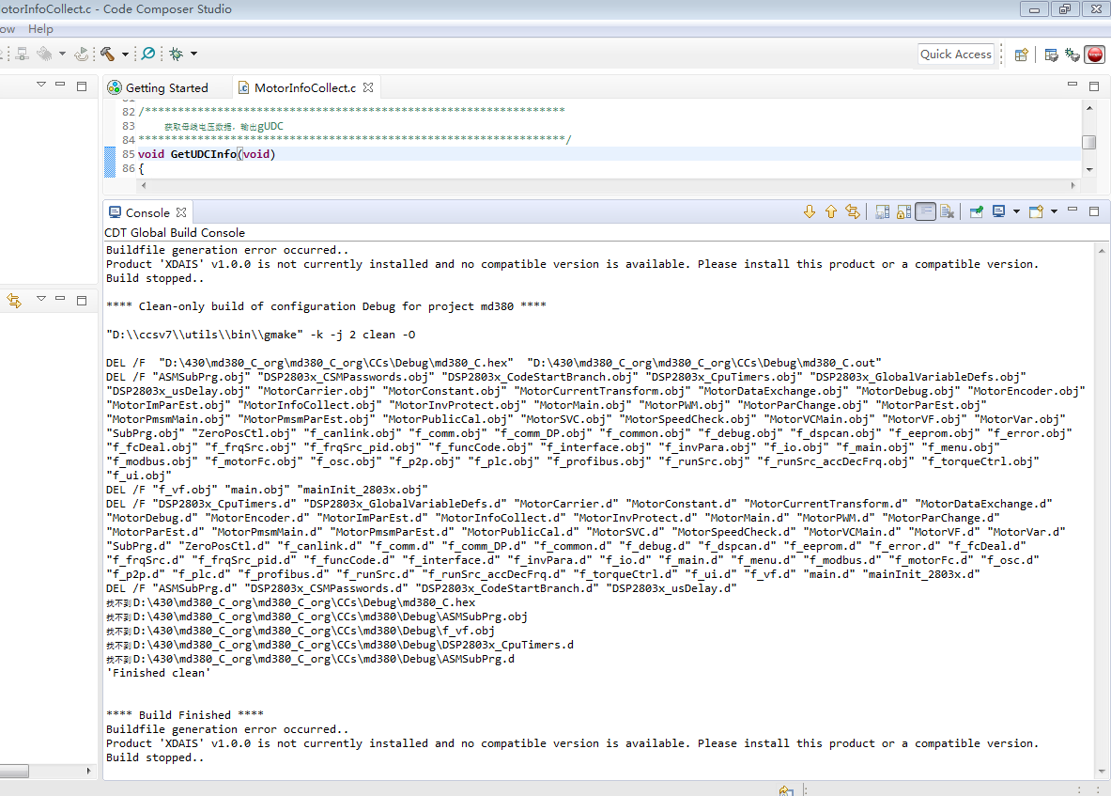The image size is (1111, 796).
Task: Maximize the lower-left side panel
Action: [x=82, y=301]
